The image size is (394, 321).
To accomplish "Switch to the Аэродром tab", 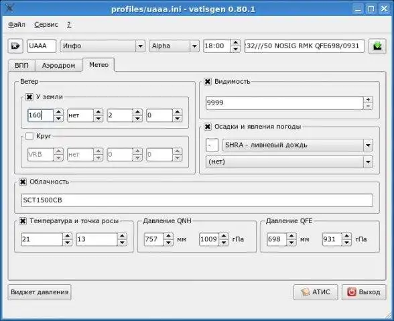I will point(58,66).
